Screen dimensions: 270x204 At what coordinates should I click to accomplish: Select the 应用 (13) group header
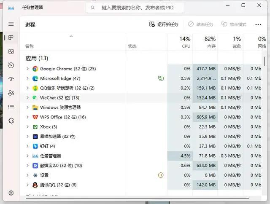[37, 58]
